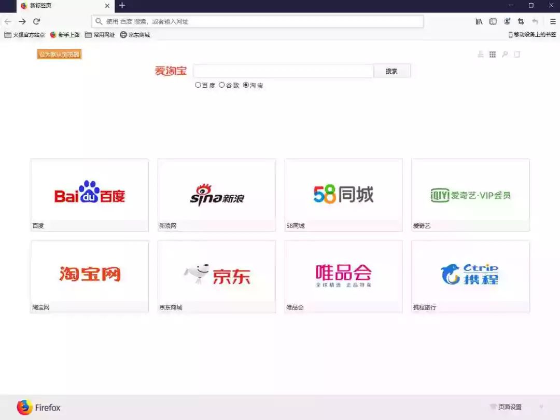Close the 新标签页 tab

pos(107,6)
